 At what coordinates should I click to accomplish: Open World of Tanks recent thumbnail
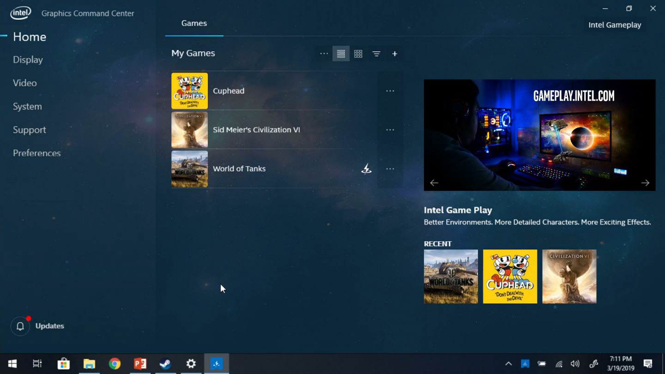(451, 277)
